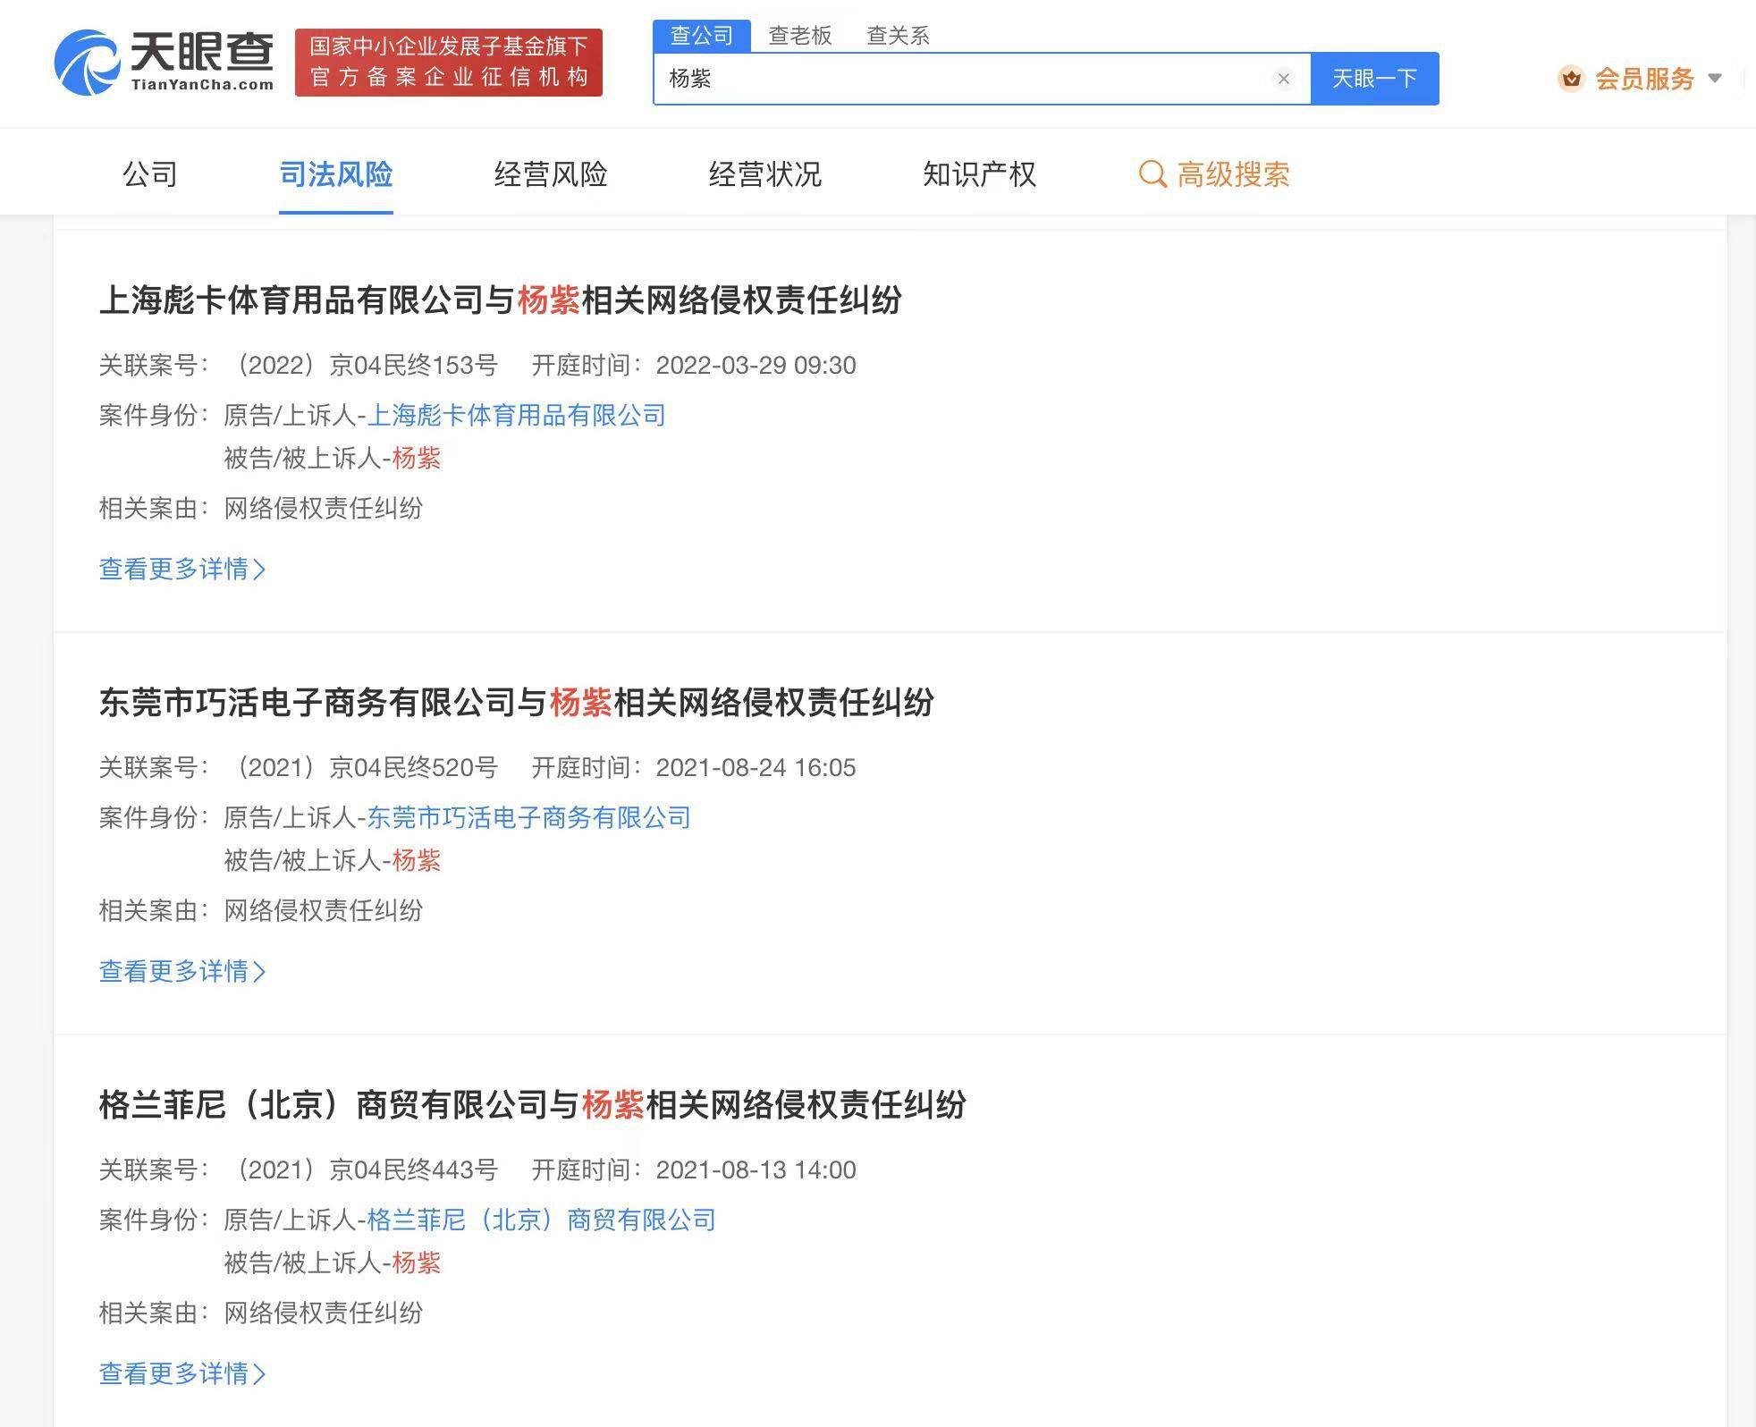Switch to the 查老板 search tab
Viewport: 1756px width, 1427px height.
coord(799,36)
